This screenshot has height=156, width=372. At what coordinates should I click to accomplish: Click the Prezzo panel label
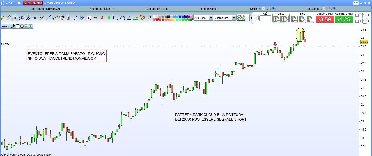click(6, 26)
